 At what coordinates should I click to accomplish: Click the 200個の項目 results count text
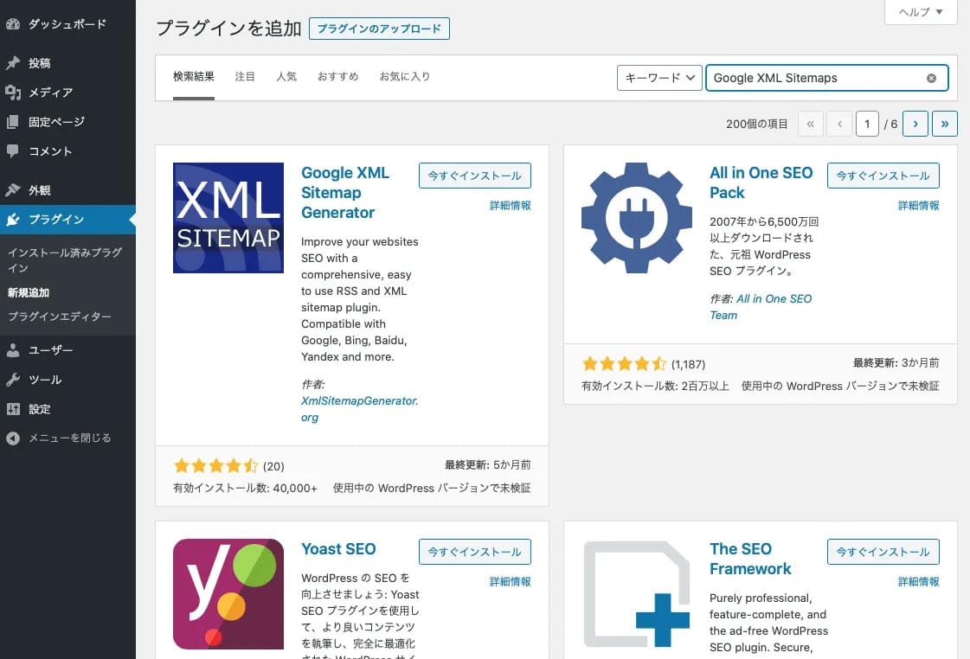[x=756, y=124]
